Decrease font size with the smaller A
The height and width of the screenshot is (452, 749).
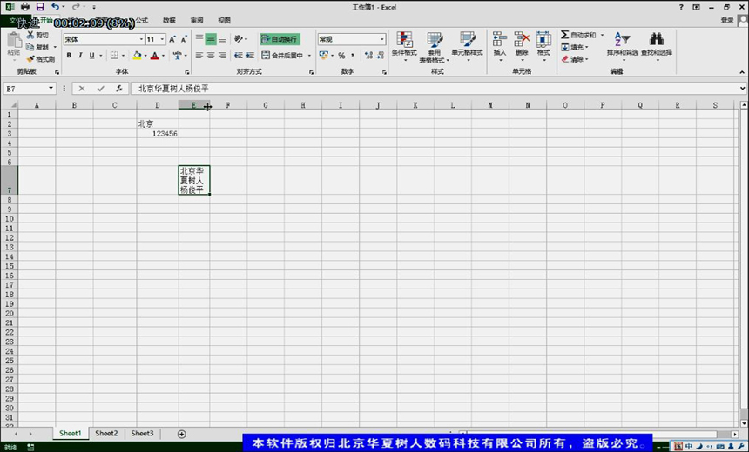[x=184, y=39]
